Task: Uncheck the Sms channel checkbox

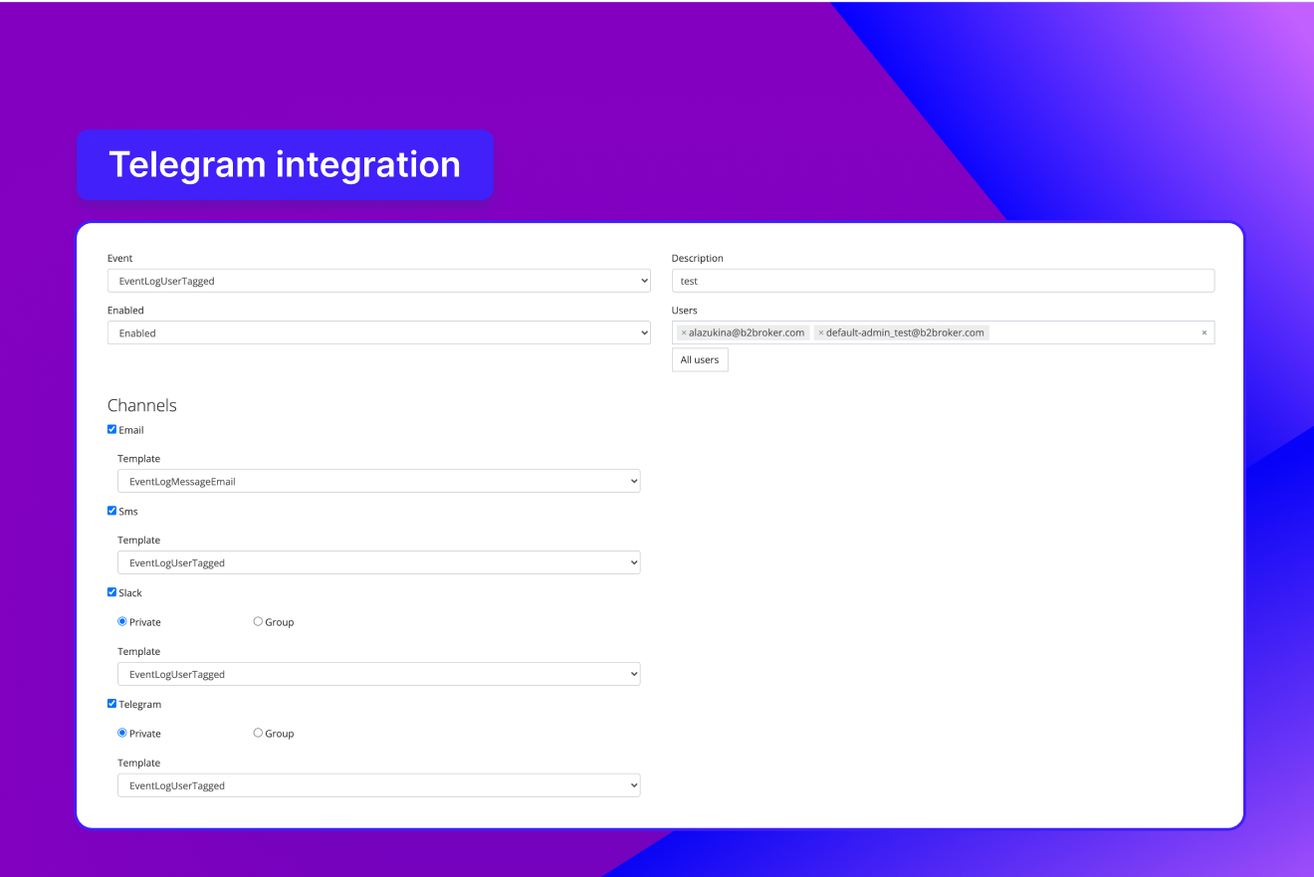Action: (112, 511)
